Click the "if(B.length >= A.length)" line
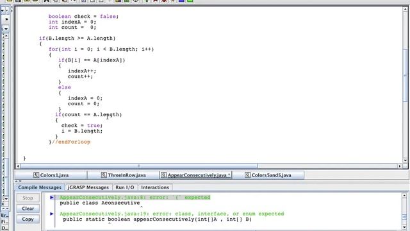The image size is (410, 231). 78,38
